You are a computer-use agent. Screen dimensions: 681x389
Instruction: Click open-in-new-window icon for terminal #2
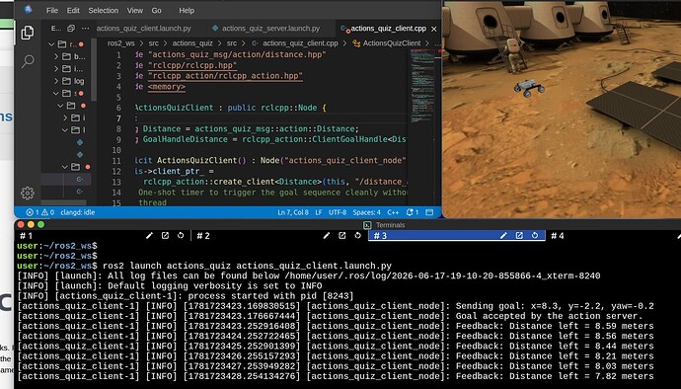click(x=342, y=236)
